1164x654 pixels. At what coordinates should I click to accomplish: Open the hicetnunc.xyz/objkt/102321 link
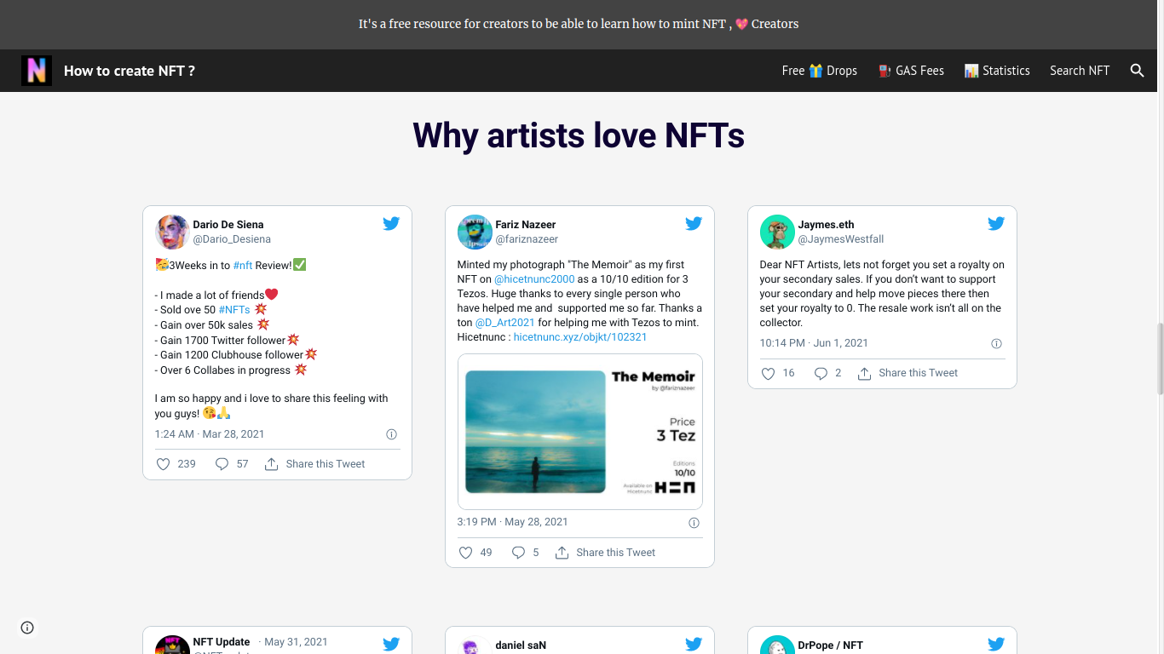click(x=579, y=336)
